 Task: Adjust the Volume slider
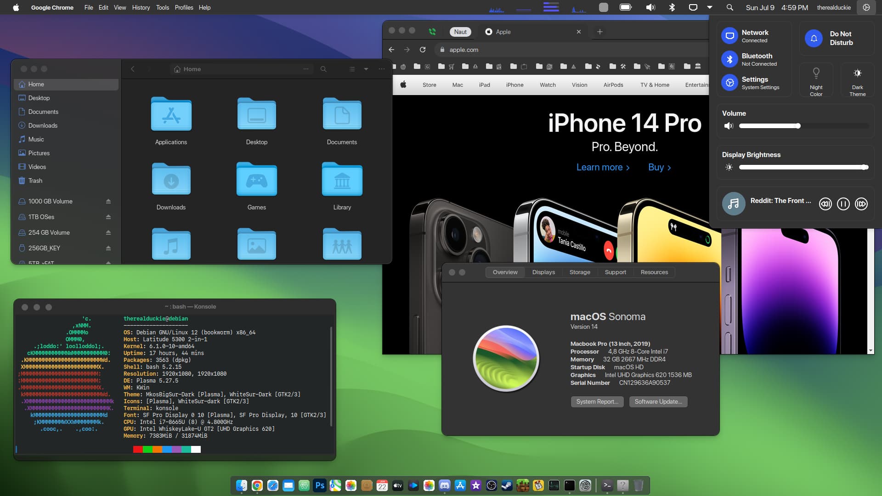[804, 126]
